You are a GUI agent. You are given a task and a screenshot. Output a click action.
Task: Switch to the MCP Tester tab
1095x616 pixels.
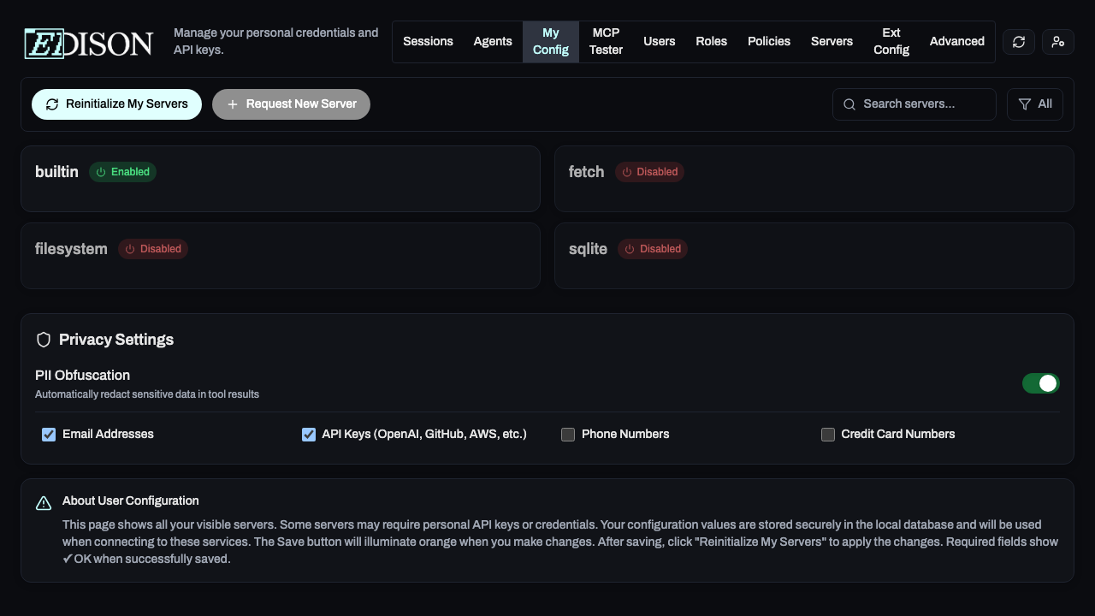(x=606, y=41)
